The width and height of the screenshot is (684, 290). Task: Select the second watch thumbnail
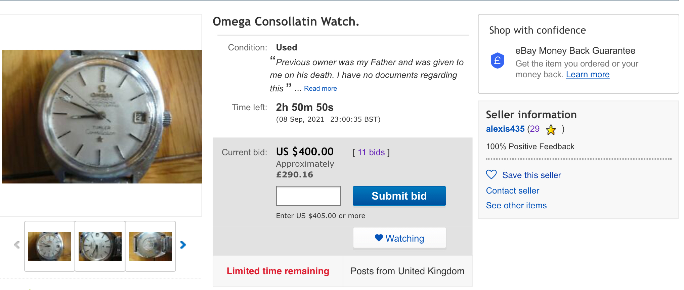(x=100, y=246)
